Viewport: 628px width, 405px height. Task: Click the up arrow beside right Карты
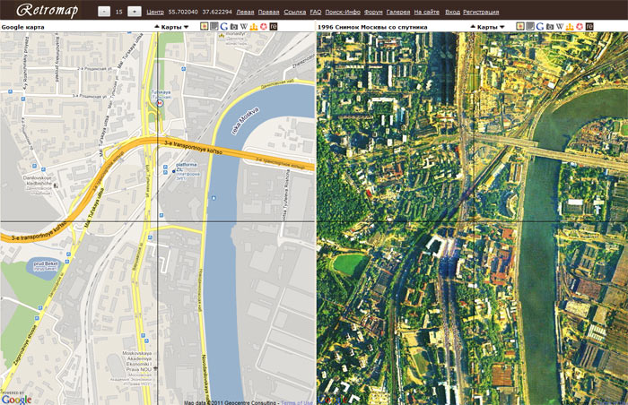tap(473, 27)
